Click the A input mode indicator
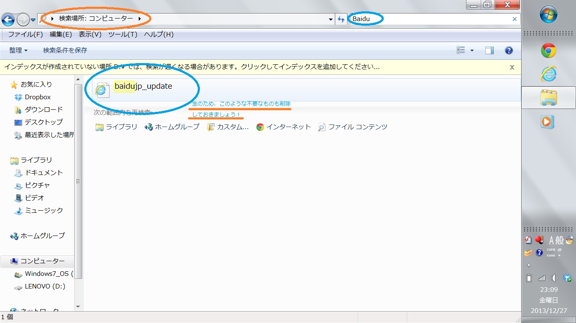The height and width of the screenshot is (323, 576). 551,241
